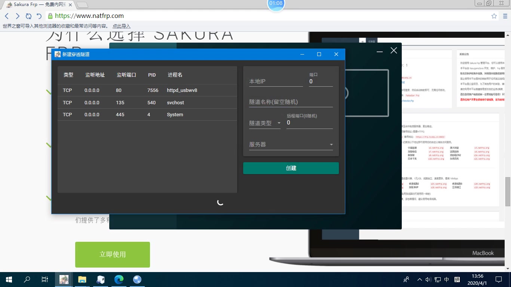Image resolution: width=511 pixels, height=287 pixels.
Task: Open Task View on the taskbar
Action: pyautogui.click(x=45, y=280)
